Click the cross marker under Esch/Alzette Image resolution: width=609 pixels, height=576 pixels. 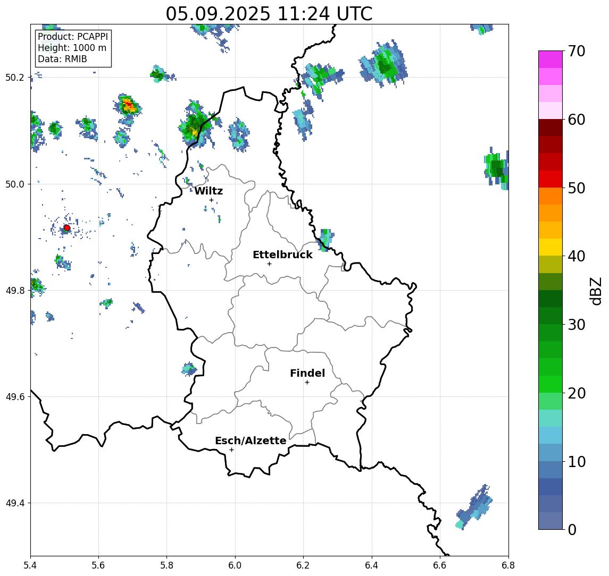(x=231, y=450)
